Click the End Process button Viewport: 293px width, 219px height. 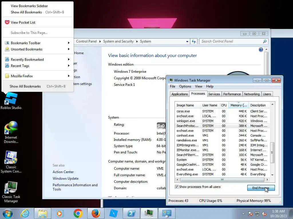(x=261, y=188)
